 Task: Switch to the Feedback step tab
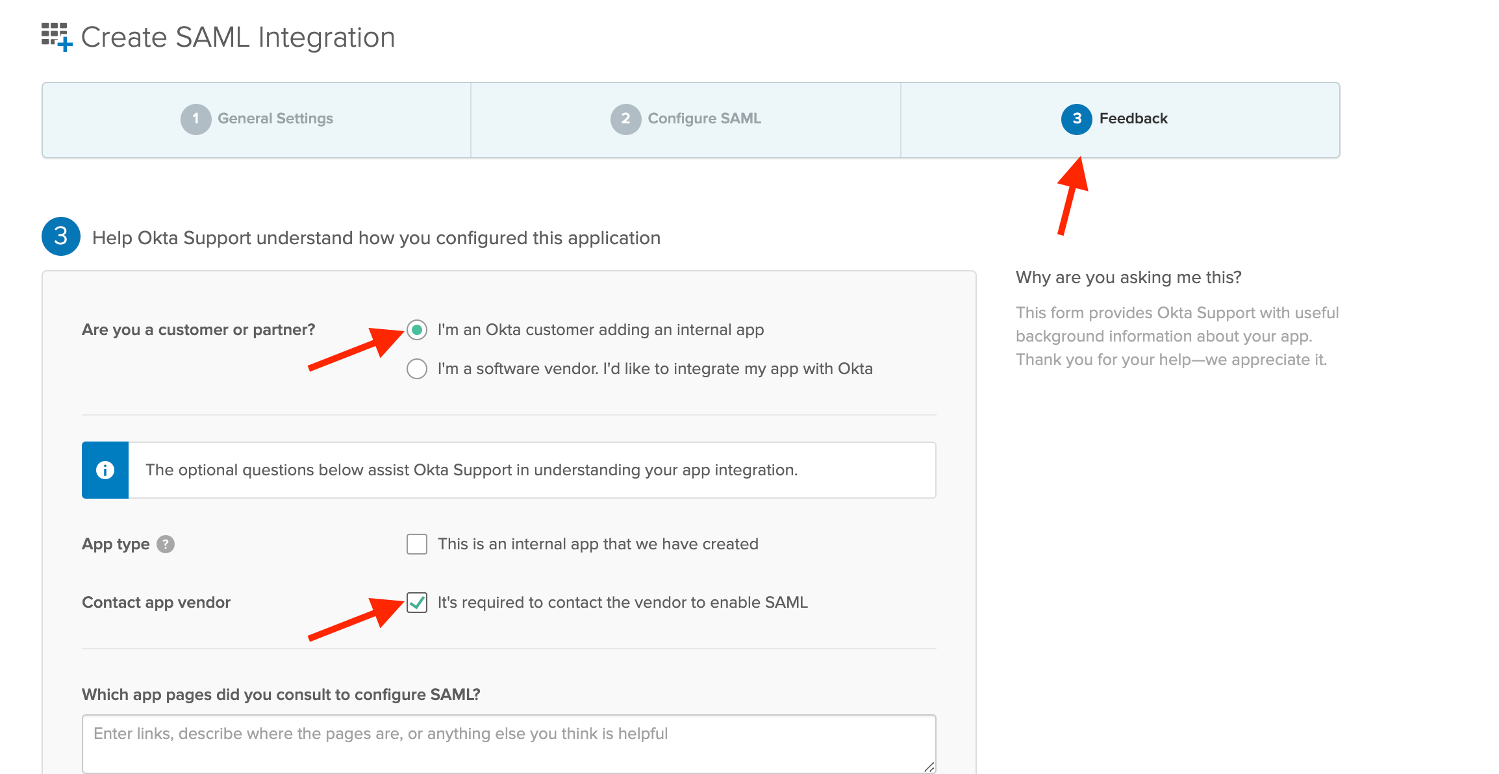point(1120,119)
